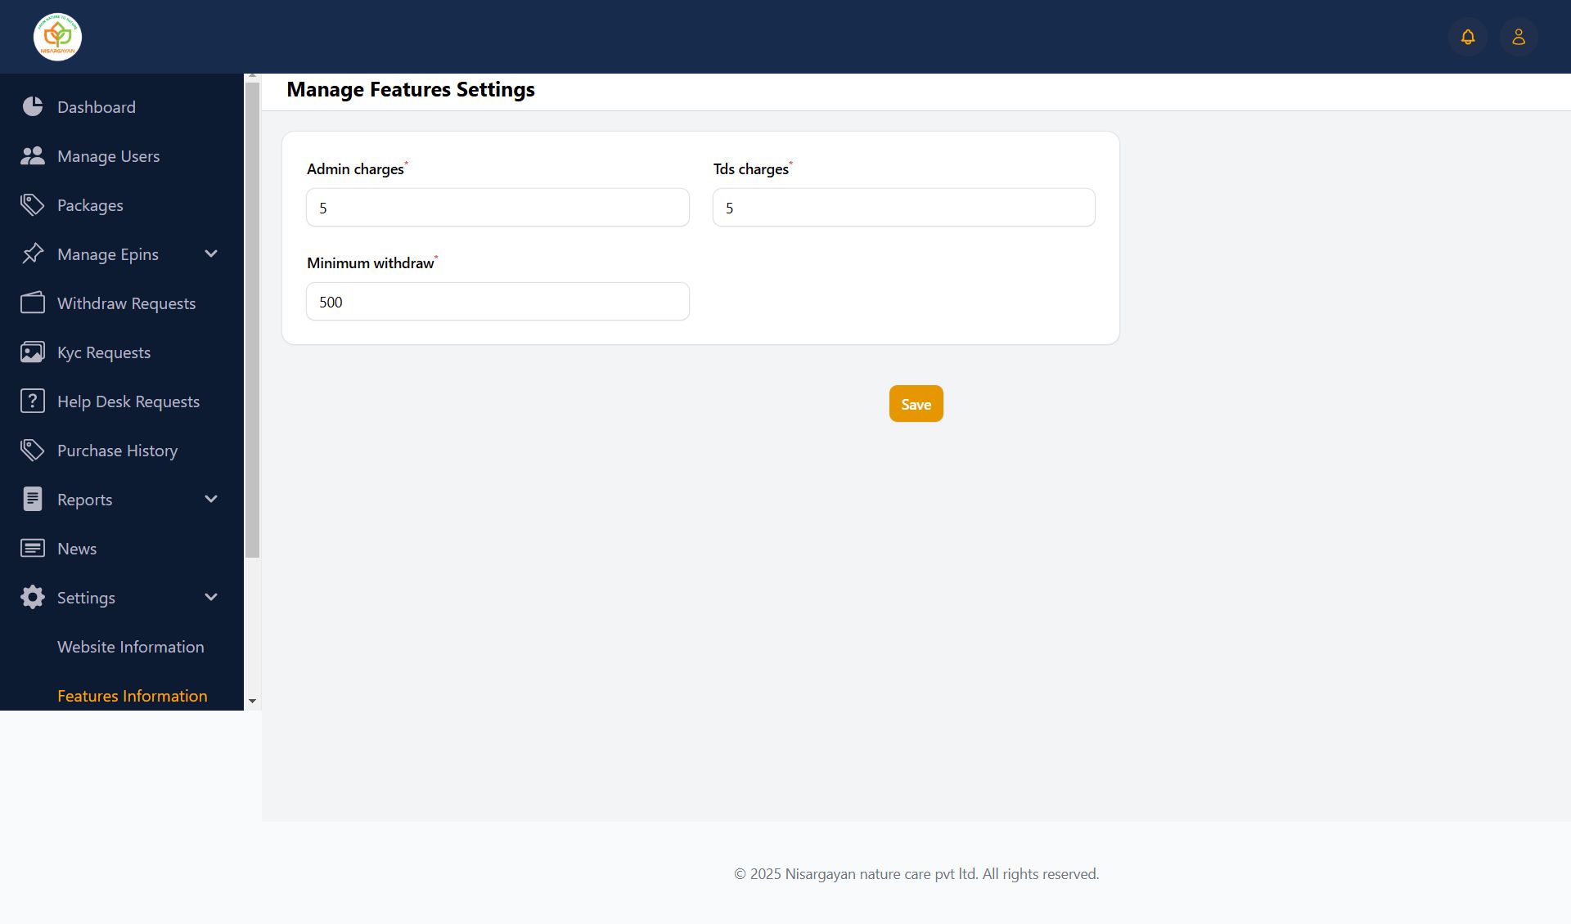The width and height of the screenshot is (1571, 924).
Task: Click the Nisargayan logo
Action: 57,37
